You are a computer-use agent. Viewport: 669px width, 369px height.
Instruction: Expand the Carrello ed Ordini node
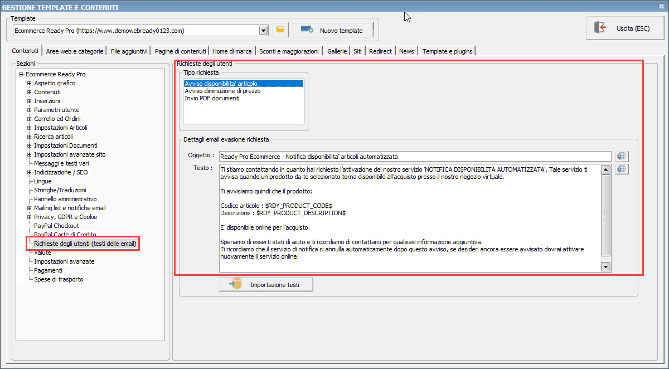click(30, 119)
